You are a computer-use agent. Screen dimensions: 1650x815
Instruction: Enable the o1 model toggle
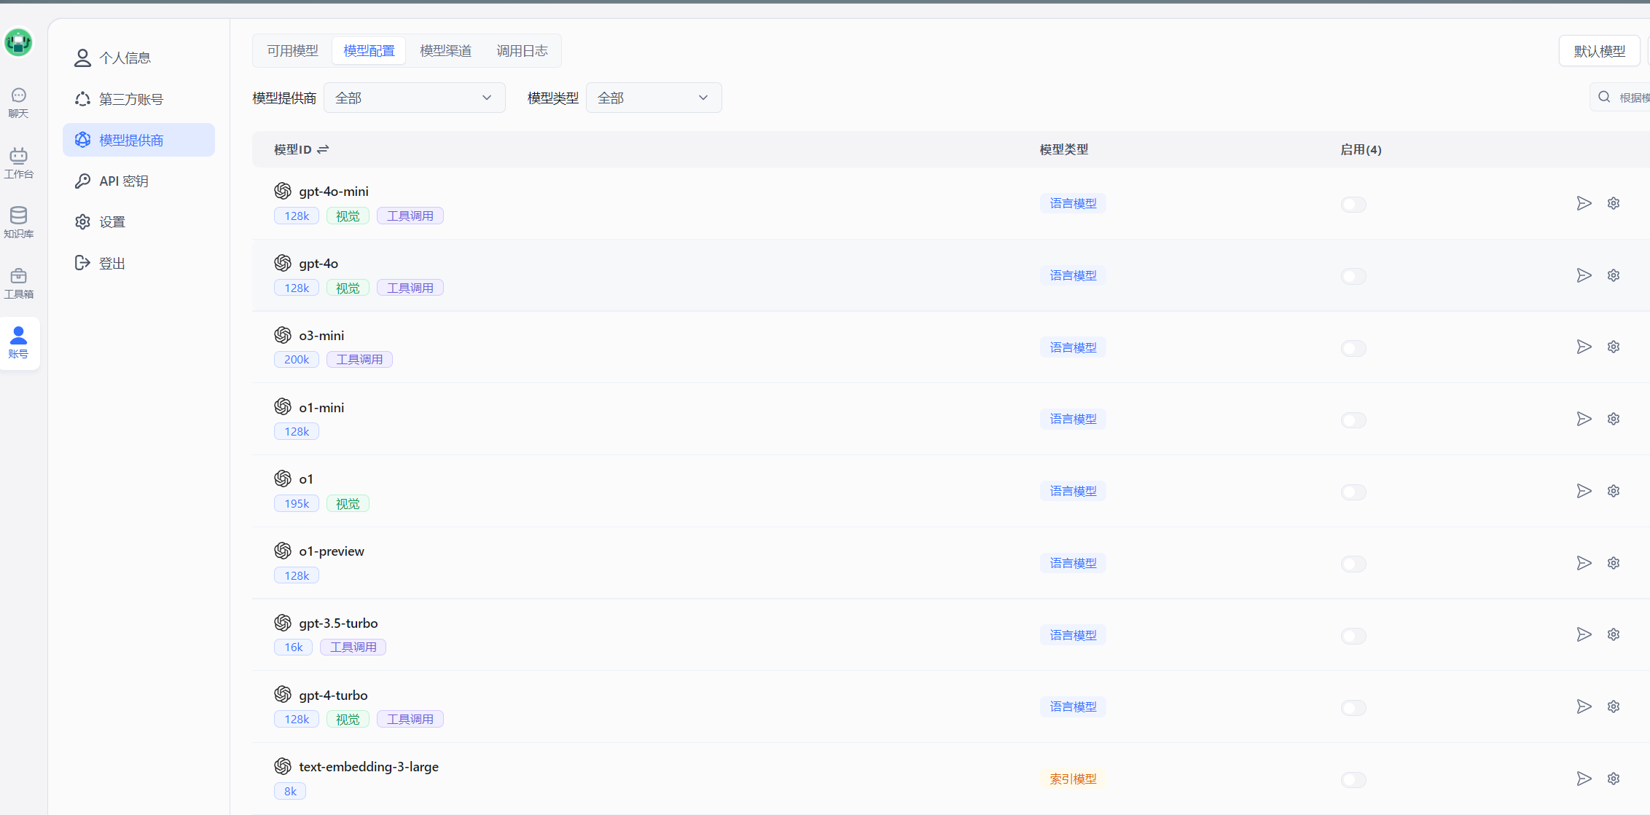1353,492
